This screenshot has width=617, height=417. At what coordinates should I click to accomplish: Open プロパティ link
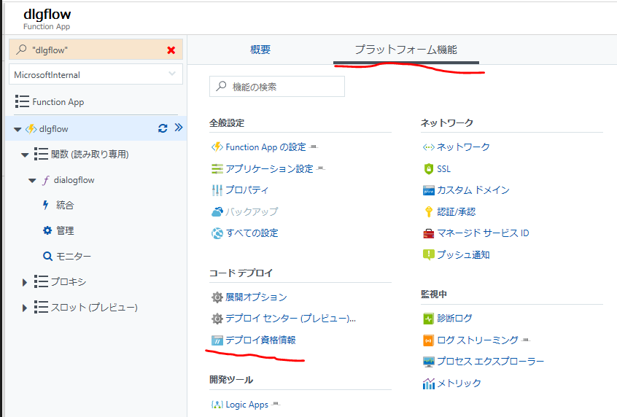click(x=247, y=190)
